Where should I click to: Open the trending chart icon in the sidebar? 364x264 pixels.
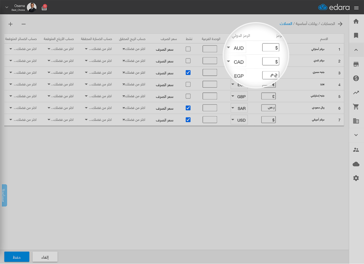pos(356,92)
